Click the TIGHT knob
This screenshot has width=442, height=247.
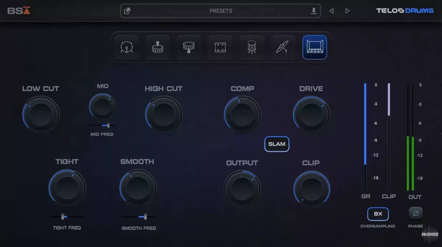(x=67, y=187)
